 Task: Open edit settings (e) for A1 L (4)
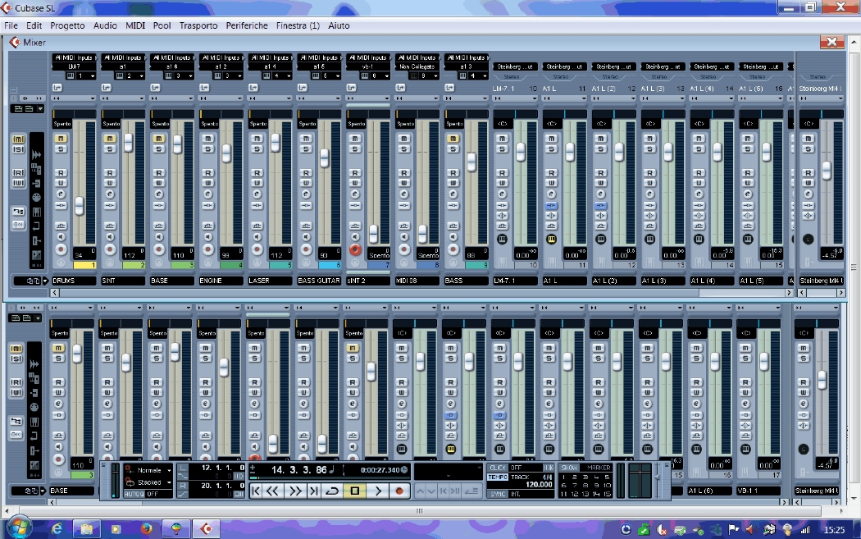699,194
